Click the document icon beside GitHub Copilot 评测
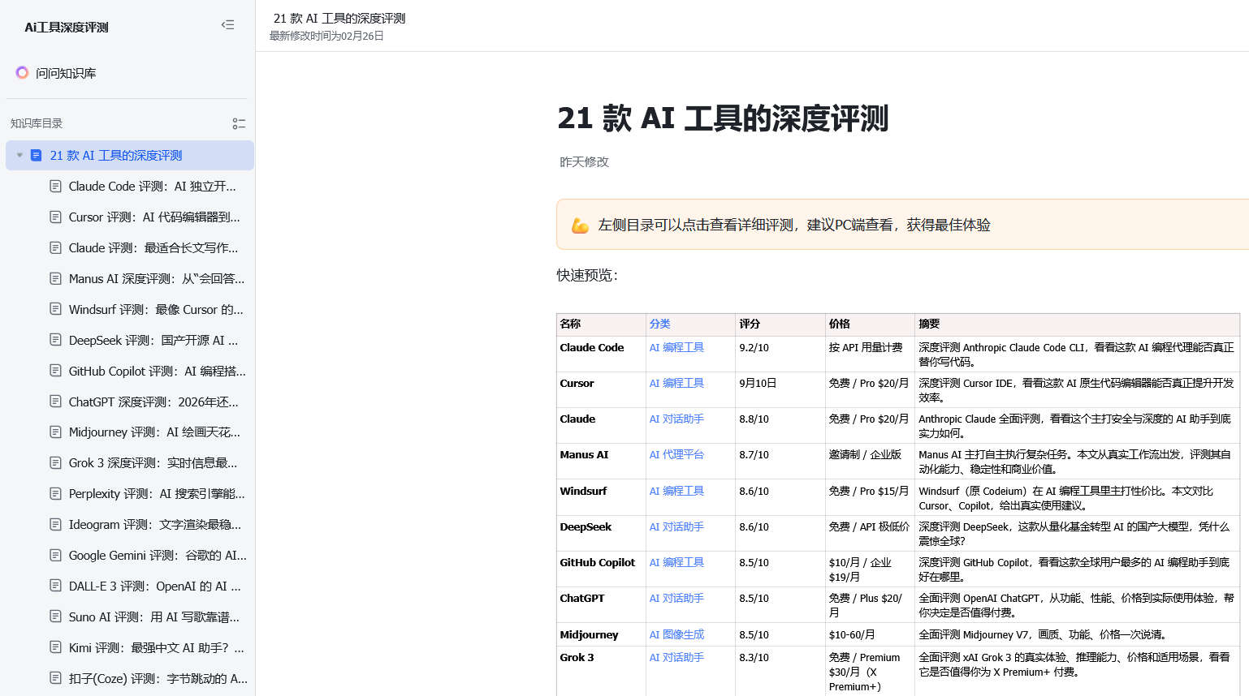The height and width of the screenshot is (696, 1249). point(55,372)
